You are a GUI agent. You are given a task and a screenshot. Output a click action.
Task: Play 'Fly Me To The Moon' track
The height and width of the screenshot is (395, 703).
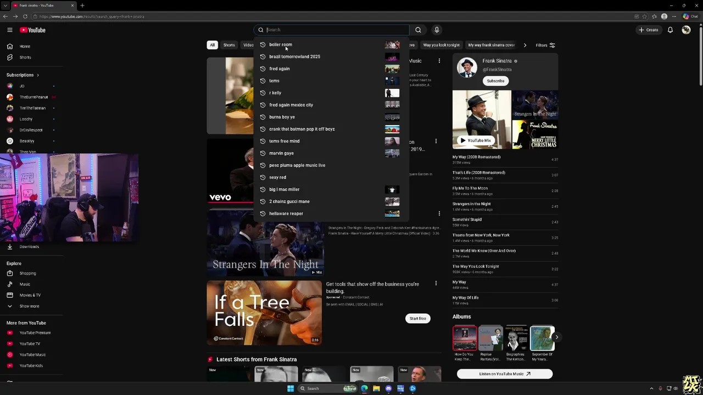tap(505, 190)
